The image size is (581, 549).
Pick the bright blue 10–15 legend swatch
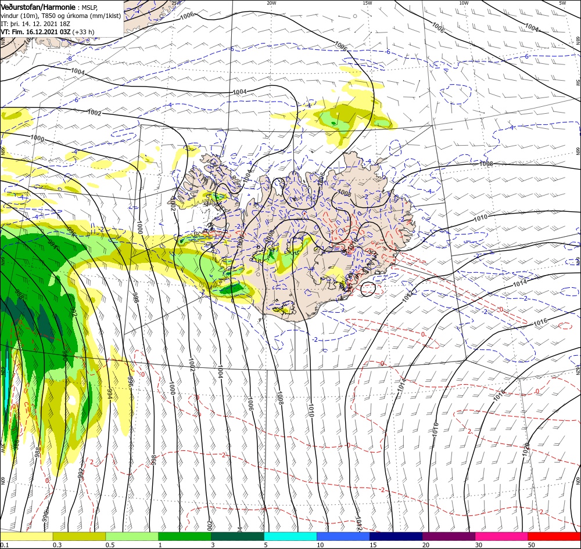pos(343,537)
